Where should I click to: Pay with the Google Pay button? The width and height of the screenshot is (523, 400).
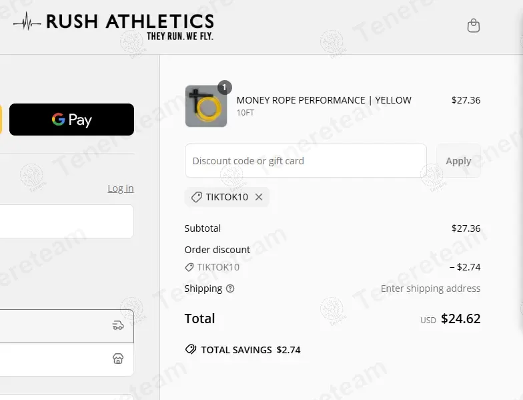click(71, 120)
